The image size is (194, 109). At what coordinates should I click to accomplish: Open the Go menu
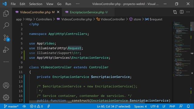pyautogui.click(x=59, y=4)
